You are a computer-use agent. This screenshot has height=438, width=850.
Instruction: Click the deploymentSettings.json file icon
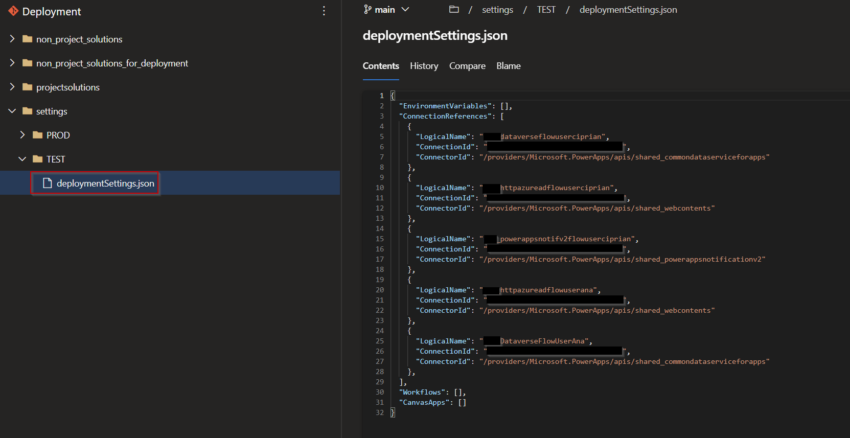[x=48, y=183]
